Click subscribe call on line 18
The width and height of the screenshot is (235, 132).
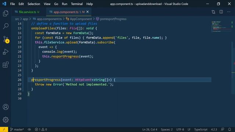(105, 43)
